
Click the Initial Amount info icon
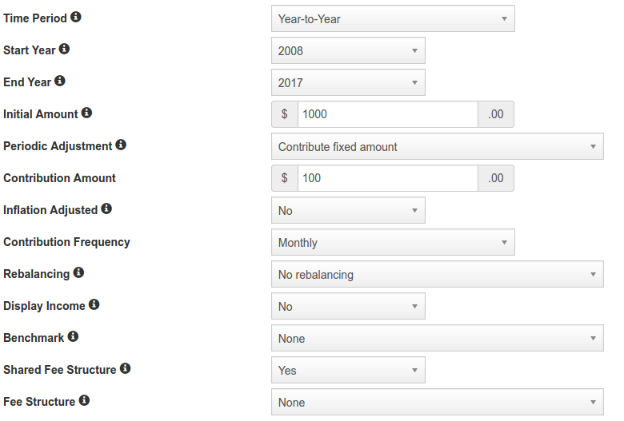pos(86,113)
